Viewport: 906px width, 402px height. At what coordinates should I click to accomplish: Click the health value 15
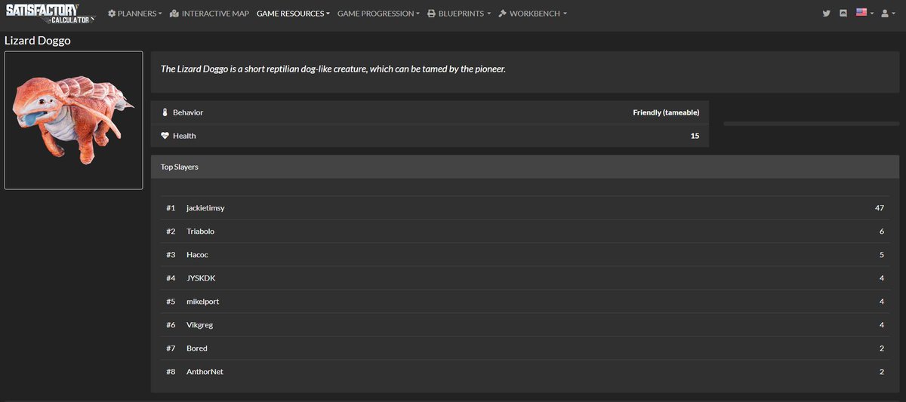pyautogui.click(x=695, y=136)
